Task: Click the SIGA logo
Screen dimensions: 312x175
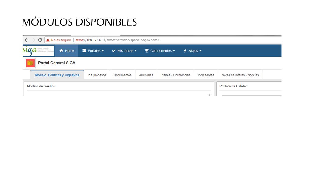Action: pyautogui.click(x=38, y=51)
